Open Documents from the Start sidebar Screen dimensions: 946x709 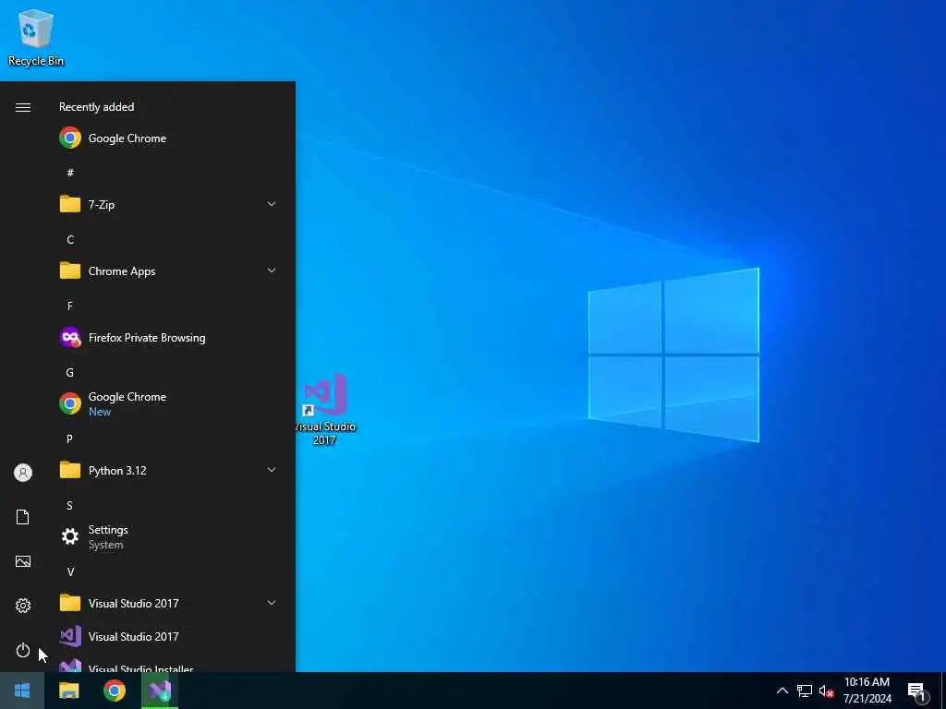[x=23, y=517]
